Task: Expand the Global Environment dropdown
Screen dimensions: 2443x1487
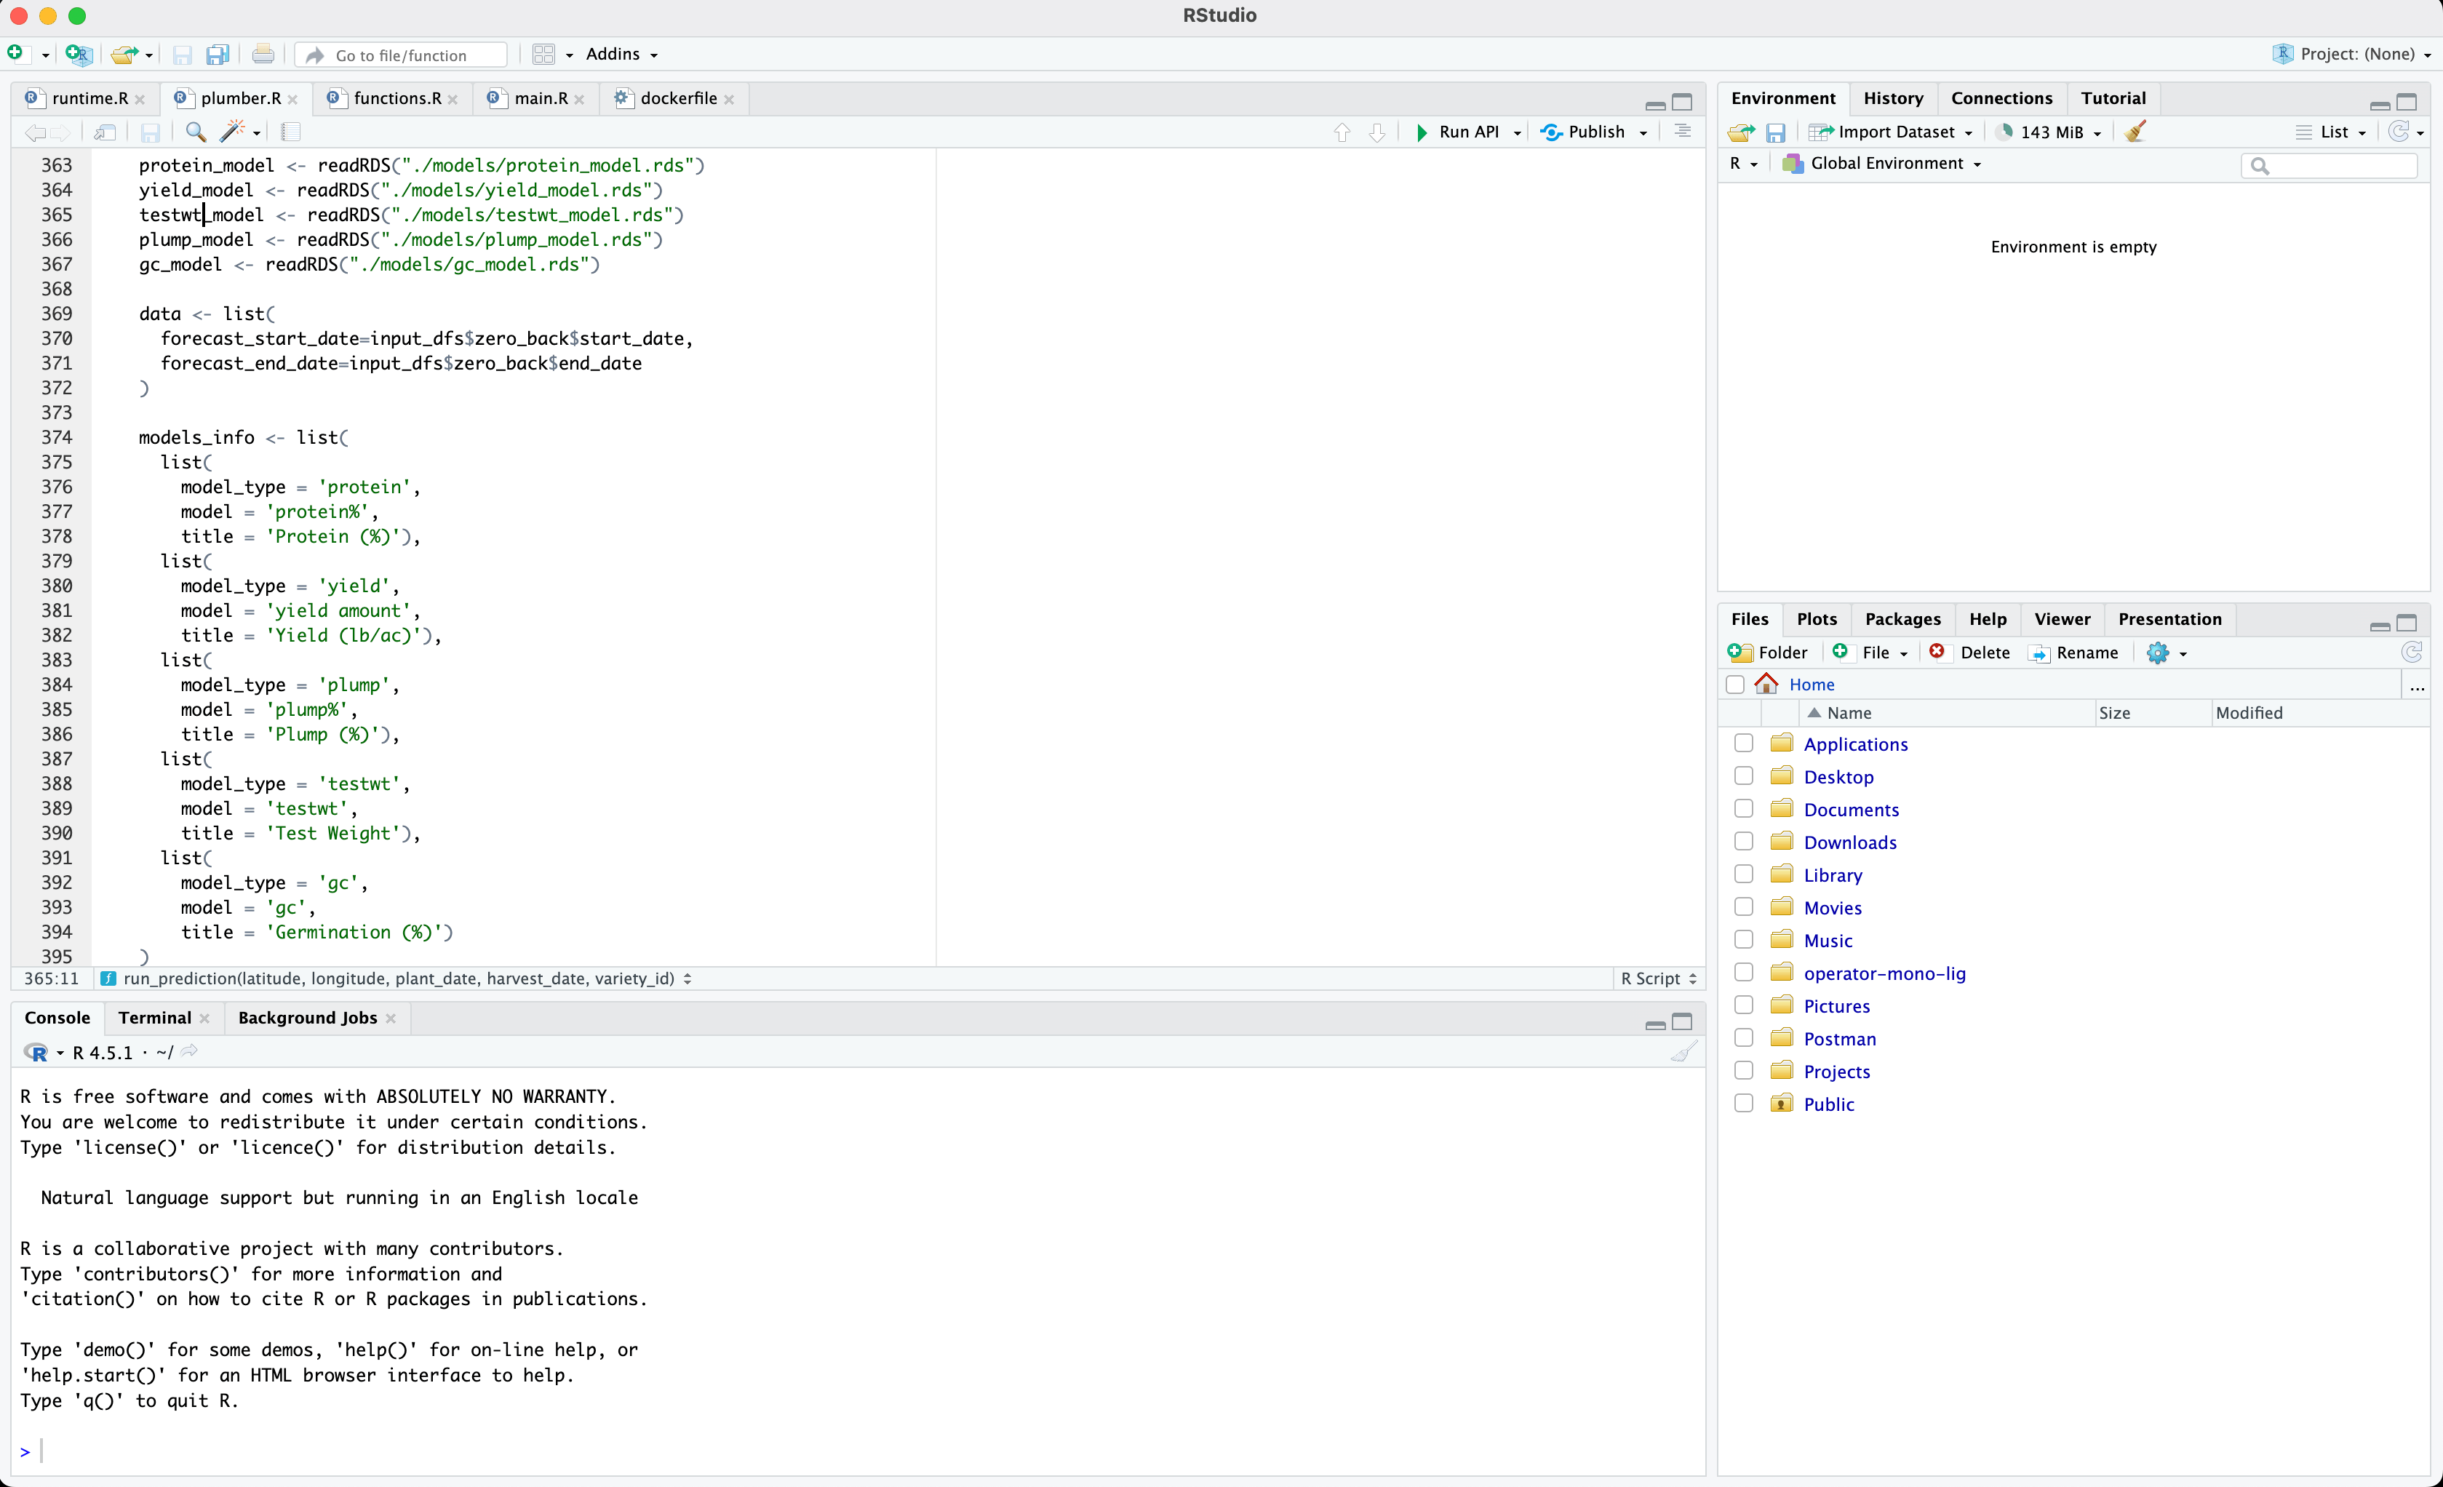Action: point(1880,164)
